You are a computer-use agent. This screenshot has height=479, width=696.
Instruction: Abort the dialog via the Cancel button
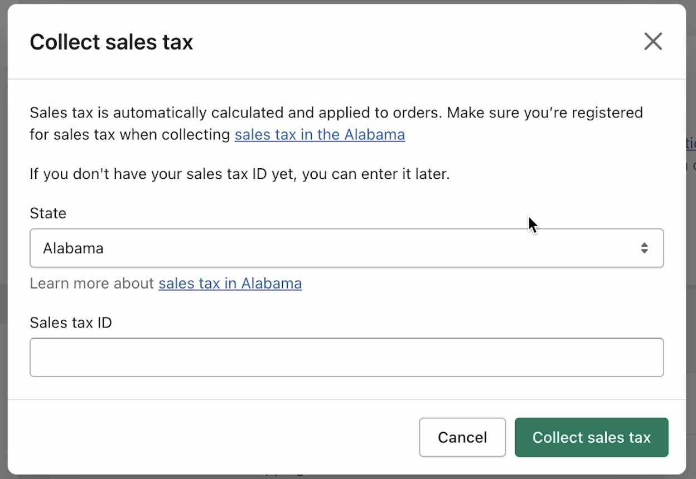(x=462, y=437)
